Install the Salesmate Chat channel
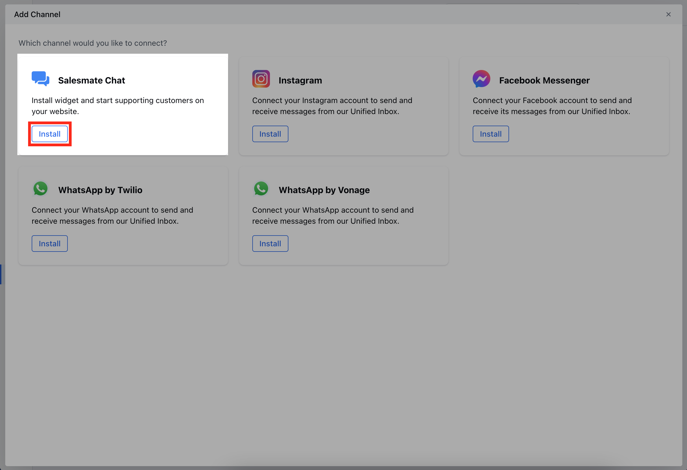687x470 pixels. coord(50,134)
